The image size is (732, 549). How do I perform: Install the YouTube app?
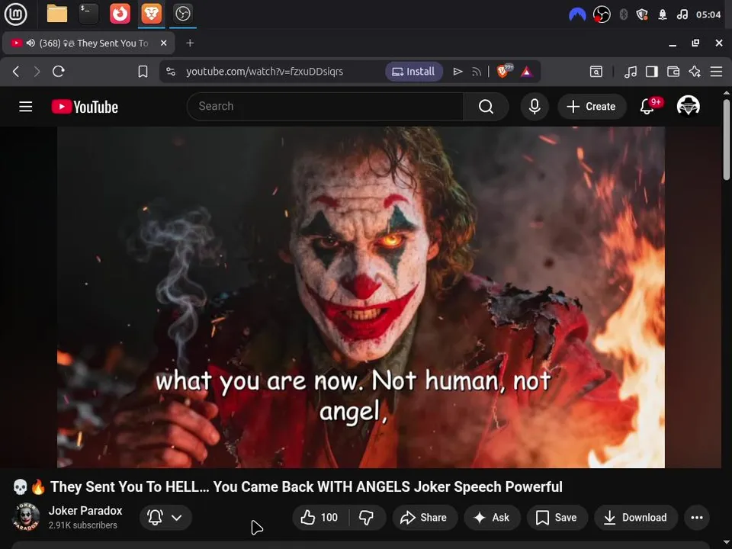(413, 72)
